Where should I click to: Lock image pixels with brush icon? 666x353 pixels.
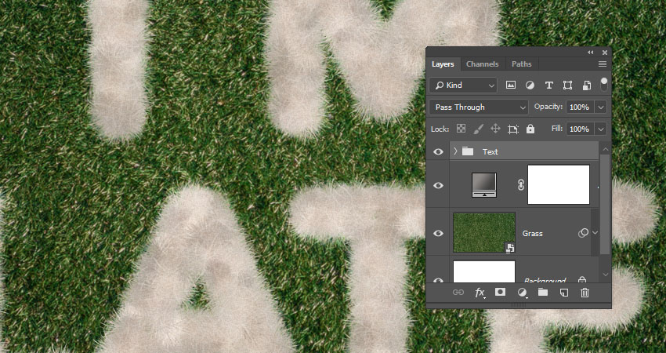pos(478,129)
